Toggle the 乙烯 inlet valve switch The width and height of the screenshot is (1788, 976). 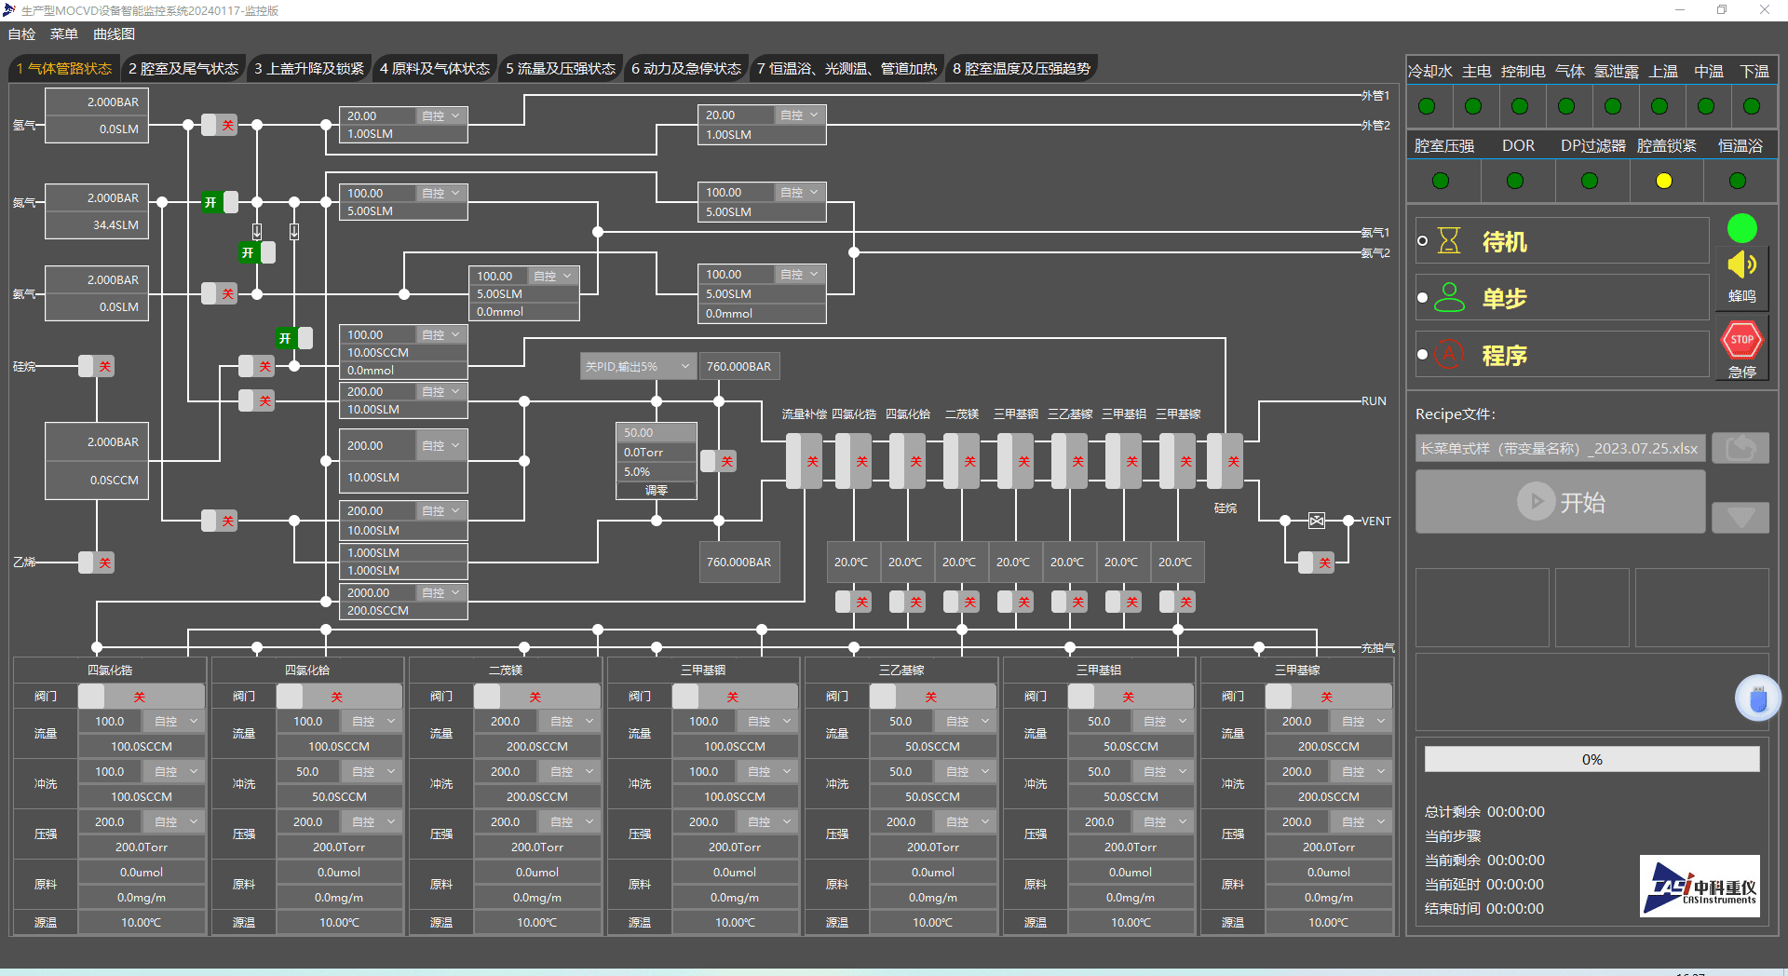click(x=96, y=563)
